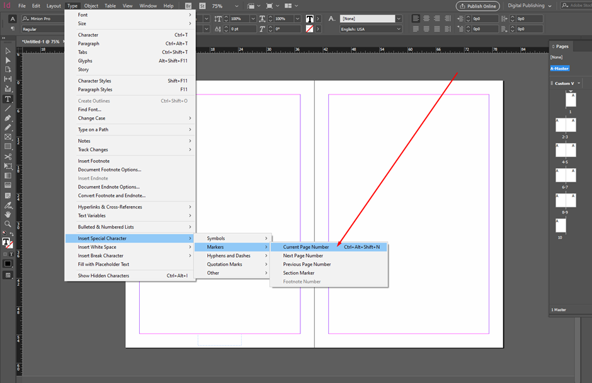Select A-Master in Pages panel

point(560,69)
